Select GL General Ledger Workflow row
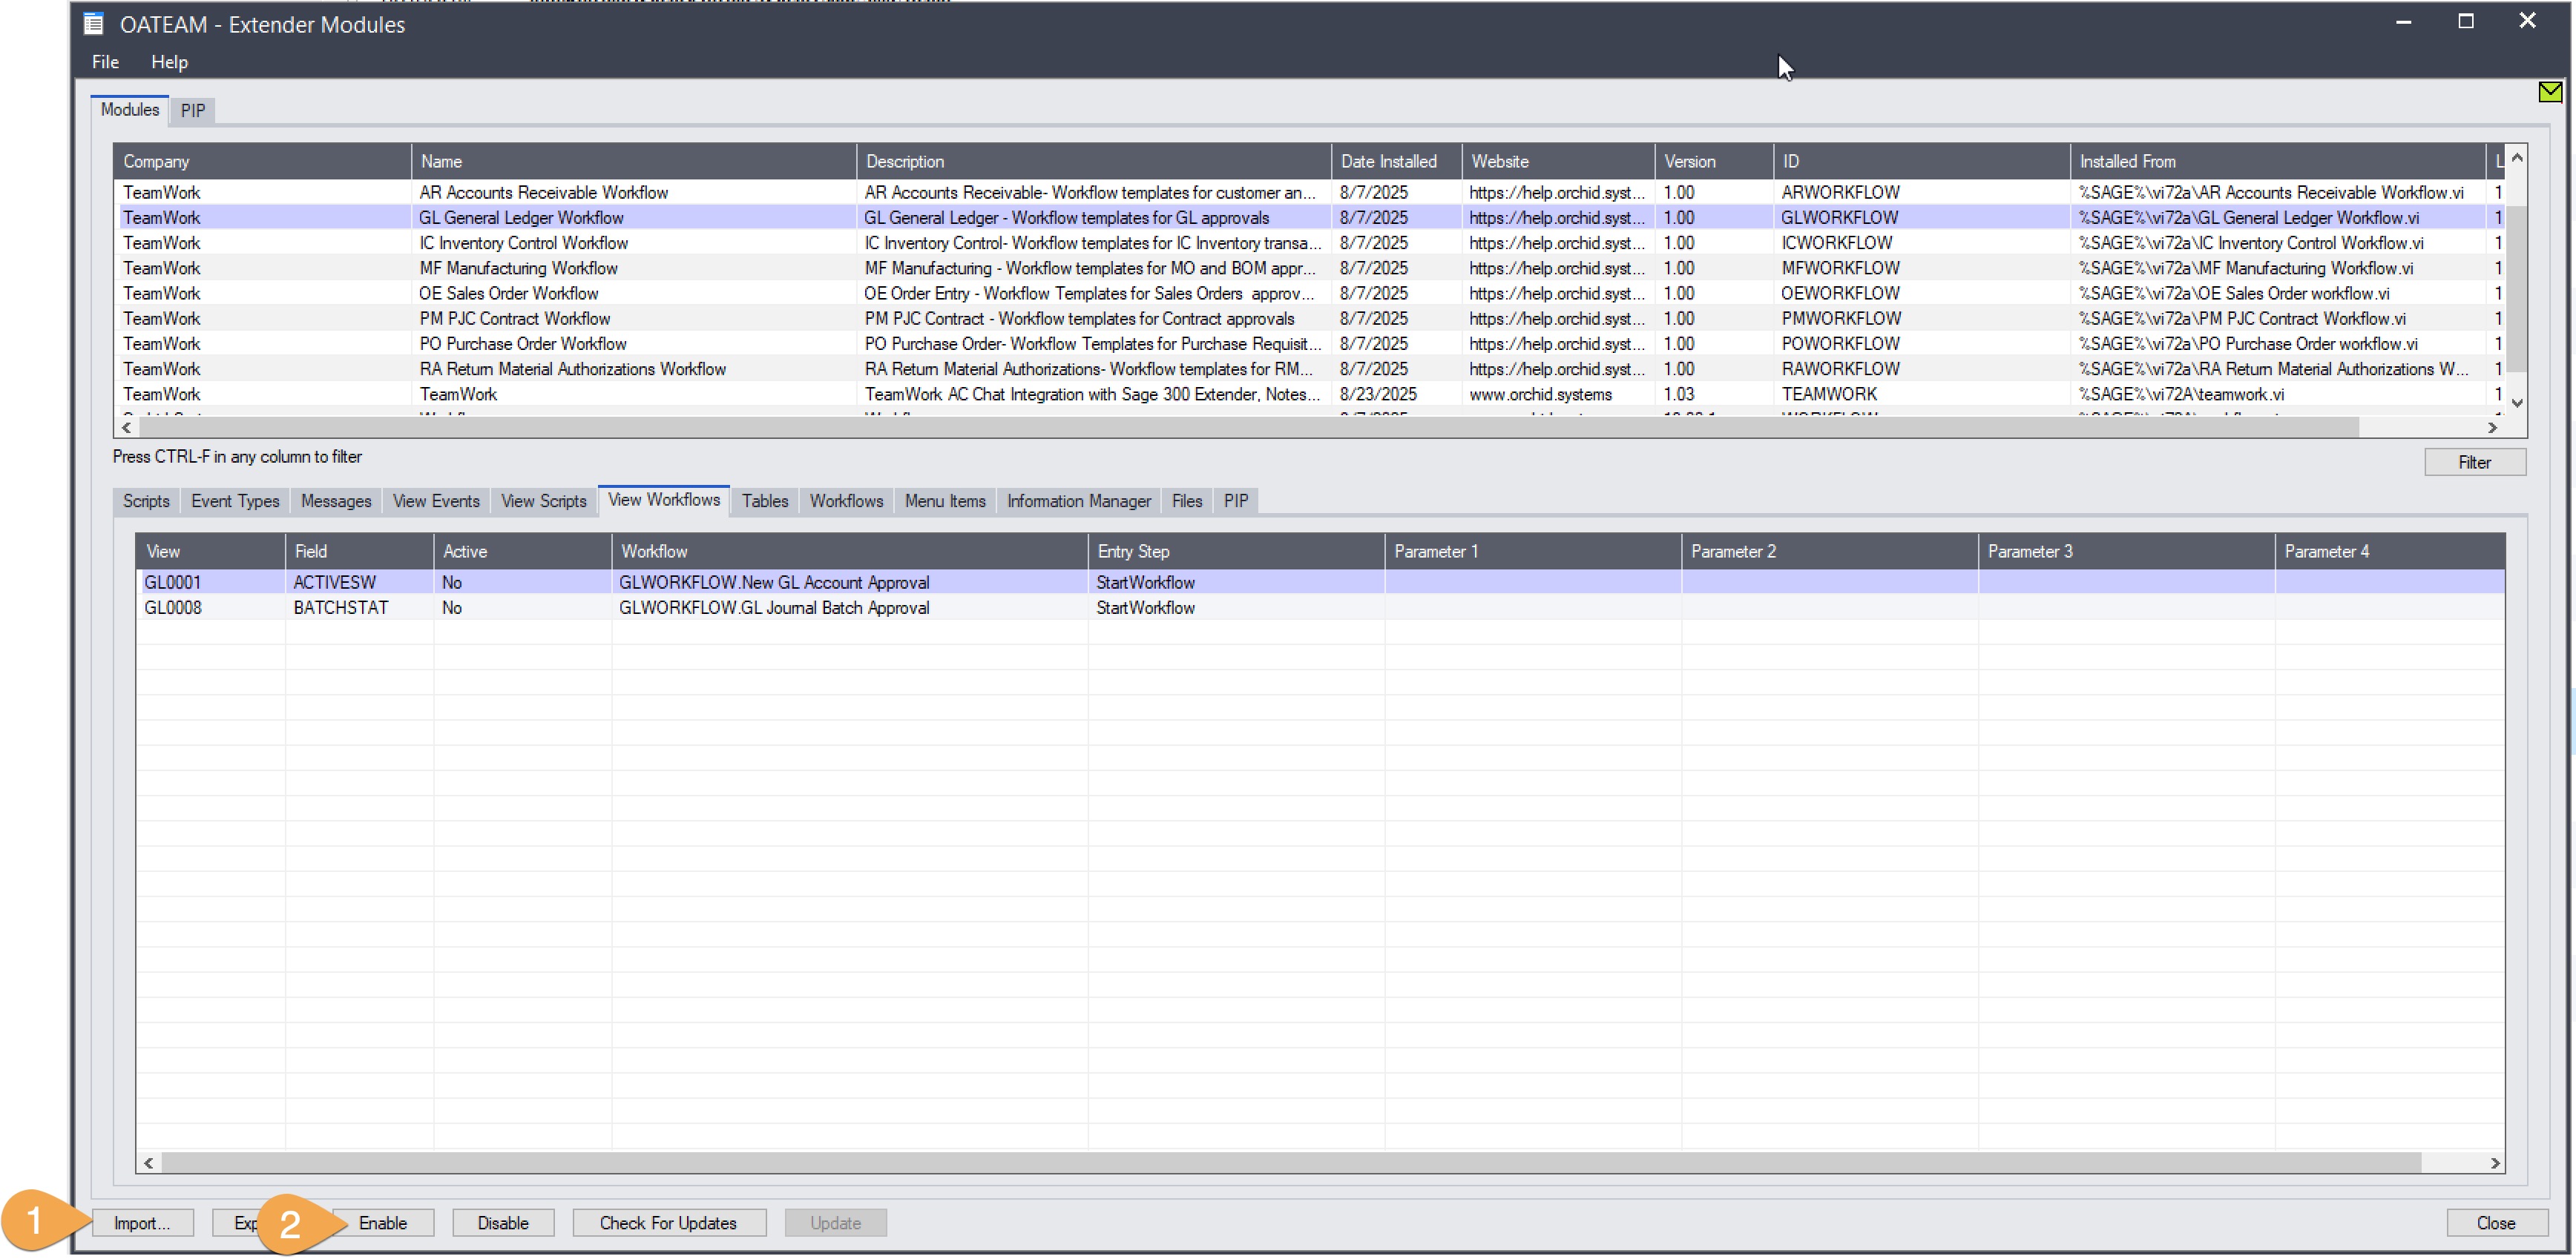 1310,217
